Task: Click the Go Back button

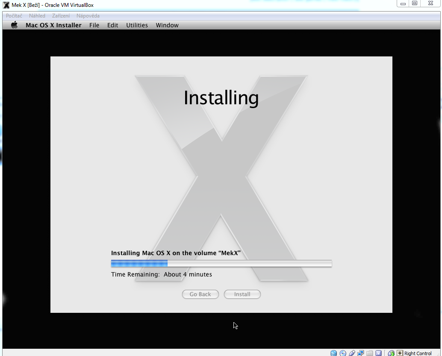Action: coord(200,294)
